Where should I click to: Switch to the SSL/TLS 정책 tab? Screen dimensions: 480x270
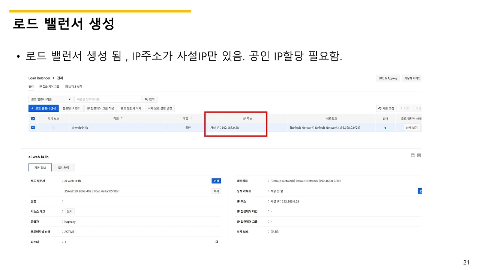click(73, 87)
